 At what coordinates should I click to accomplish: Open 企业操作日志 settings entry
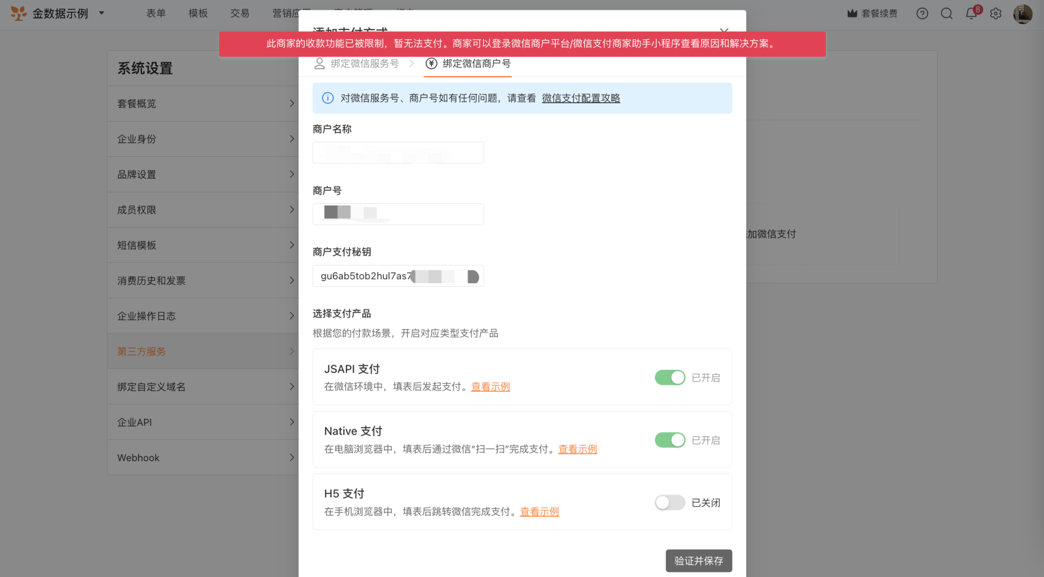pyautogui.click(x=203, y=316)
